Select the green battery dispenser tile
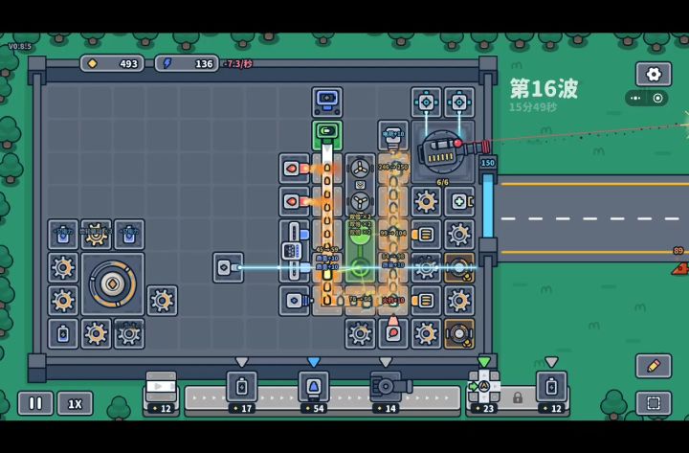689x453 pixels. [327, 135]
